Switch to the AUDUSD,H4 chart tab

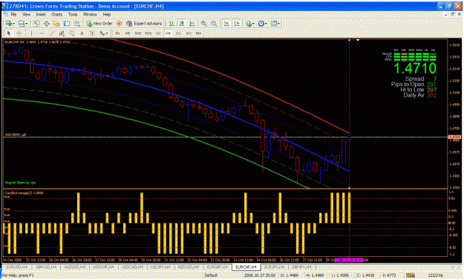pyautogui.click(x=74, y=267)
